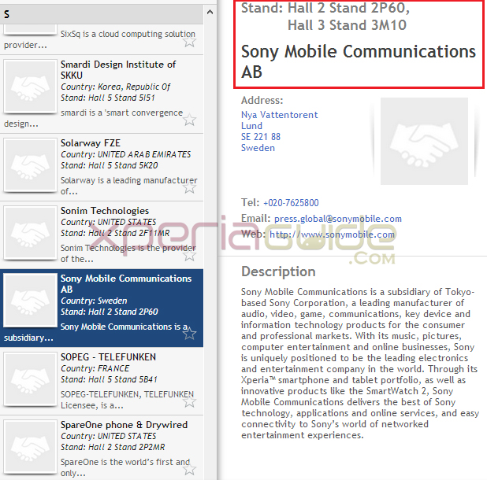Click Sony Mobile list logo placeholder
This screenshot has height=480, width=487.
[x=30, y=301]
